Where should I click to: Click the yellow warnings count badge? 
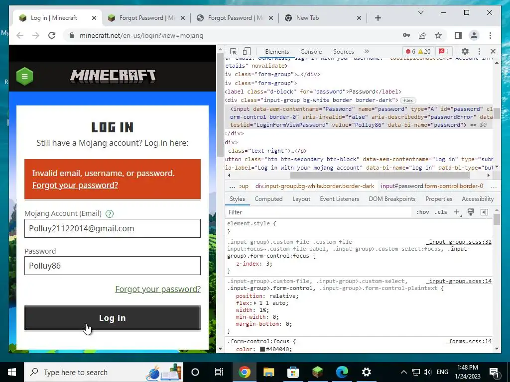(x=424, y=51)
